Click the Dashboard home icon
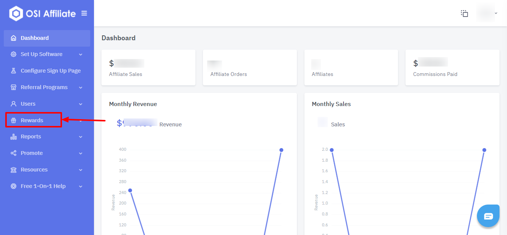Screen dimensions: 507x235 click(x=14, y=38)
